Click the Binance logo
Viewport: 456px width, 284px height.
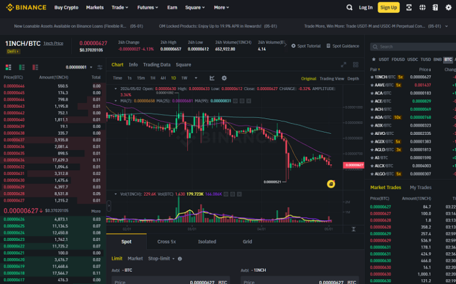tap(26, 7)
